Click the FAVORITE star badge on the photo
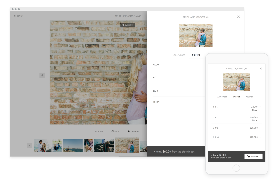Screen dimensions: 280x186 128,25
